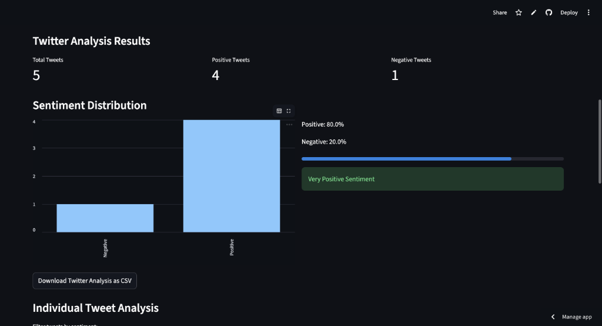Viewport: 602px width, 326px height.
Task: Click the sentiment progress bar
Action: pos(432,159)
